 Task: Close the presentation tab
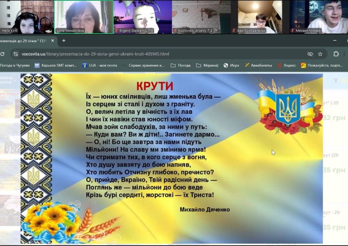(53, 40)
